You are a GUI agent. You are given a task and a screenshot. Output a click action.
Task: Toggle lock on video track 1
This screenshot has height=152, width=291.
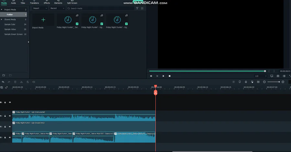click(5, 102)
